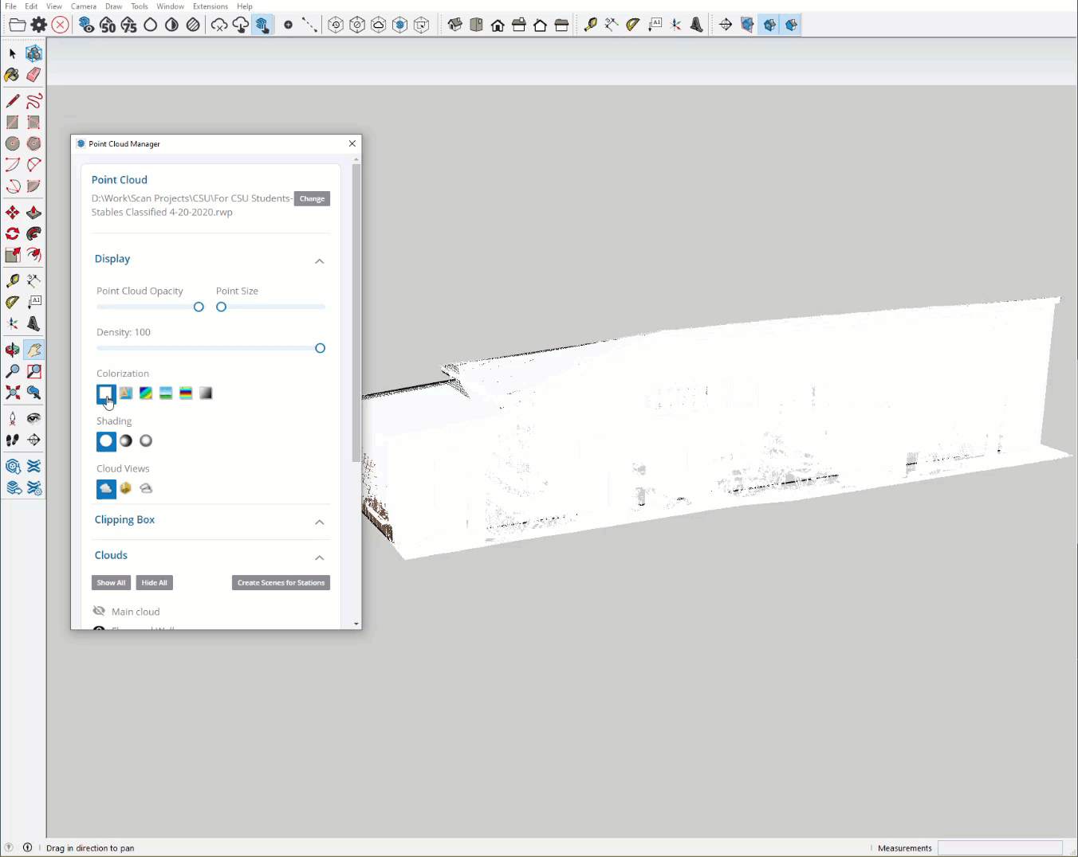1078x857 pixels.
Task: Click Create Scenes for Stations
Action: 281,583
